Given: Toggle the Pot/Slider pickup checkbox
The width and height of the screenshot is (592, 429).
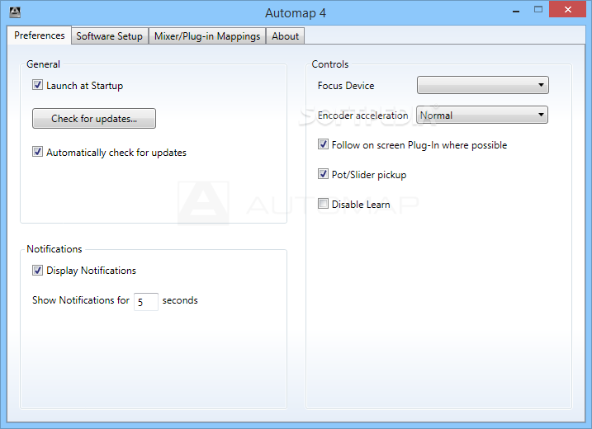Looking at the screenshot, I should click(323, 174).
